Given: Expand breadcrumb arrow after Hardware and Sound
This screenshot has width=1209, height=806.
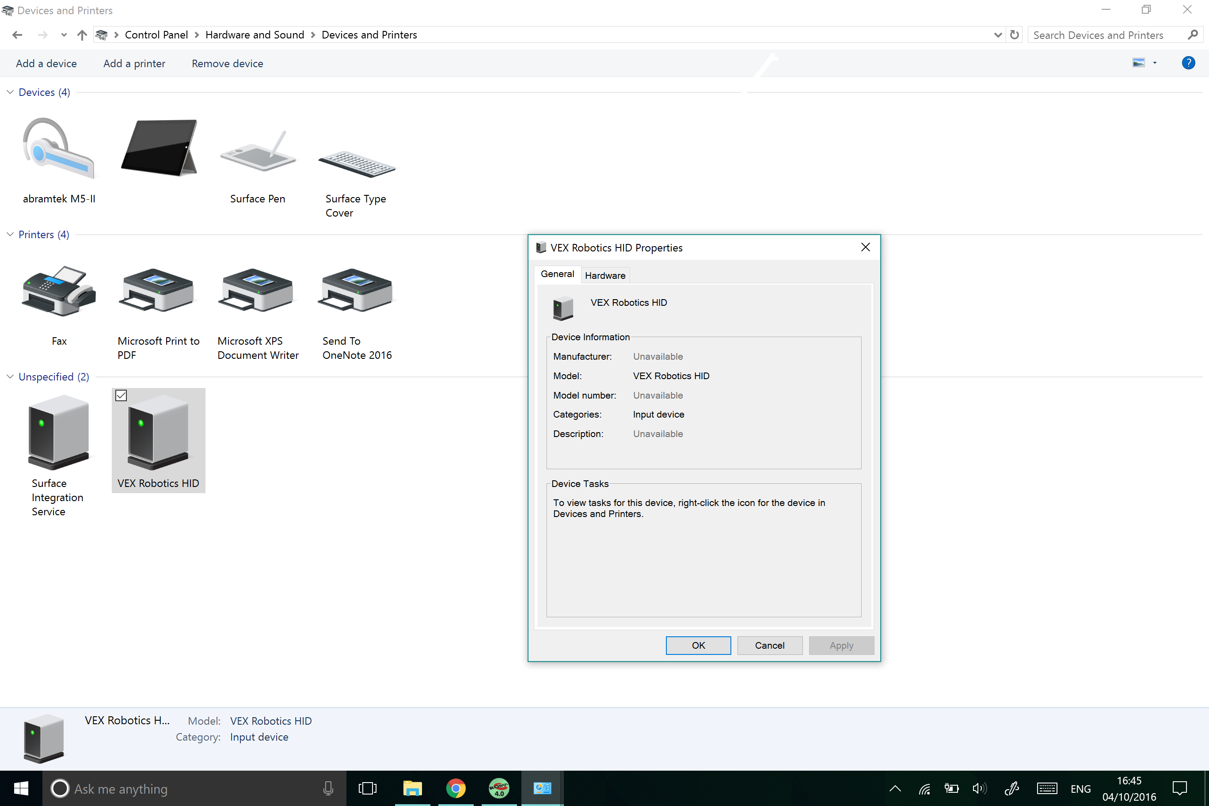Looking at the screenshot, I should point(312,34).
